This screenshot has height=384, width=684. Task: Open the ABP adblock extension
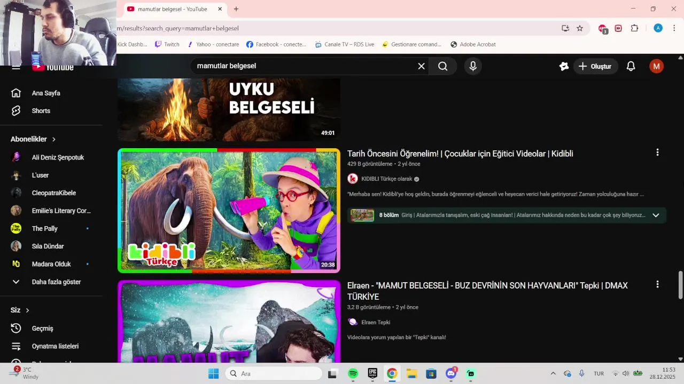(x=603, y=29)
